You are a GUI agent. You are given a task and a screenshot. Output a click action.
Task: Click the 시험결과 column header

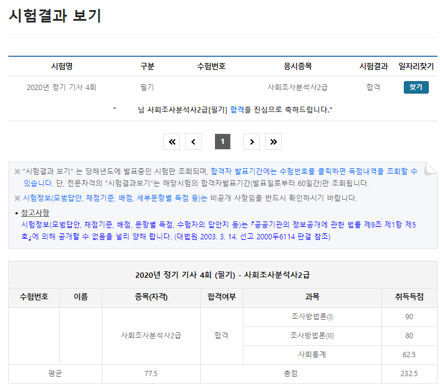point(374,66)
